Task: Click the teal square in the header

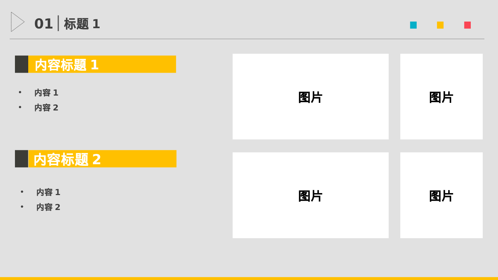Action: point(413,25)
